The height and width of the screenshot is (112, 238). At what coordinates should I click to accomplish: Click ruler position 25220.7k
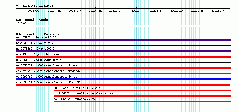[75, 11]
